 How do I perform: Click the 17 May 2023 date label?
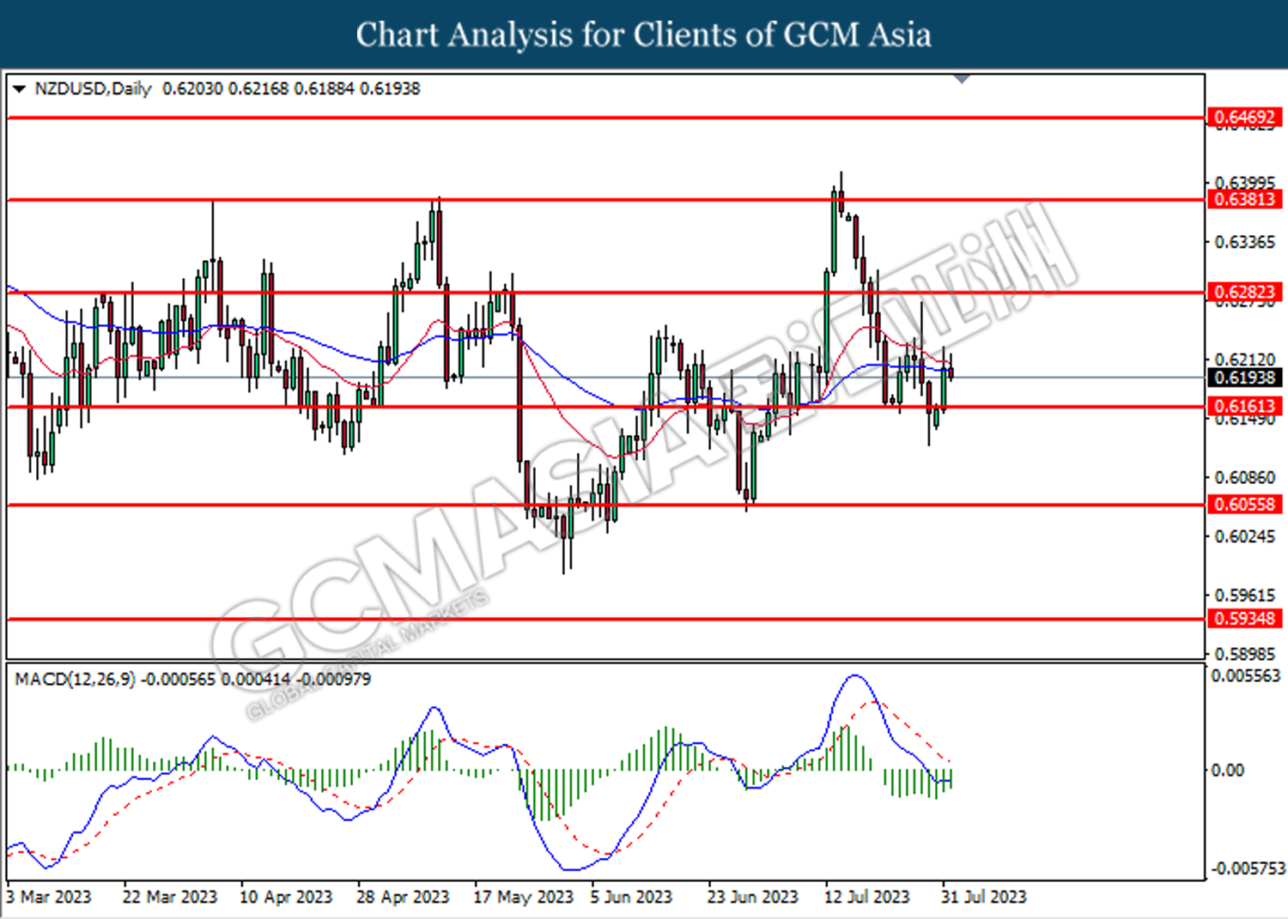click(x=523, y=897)
